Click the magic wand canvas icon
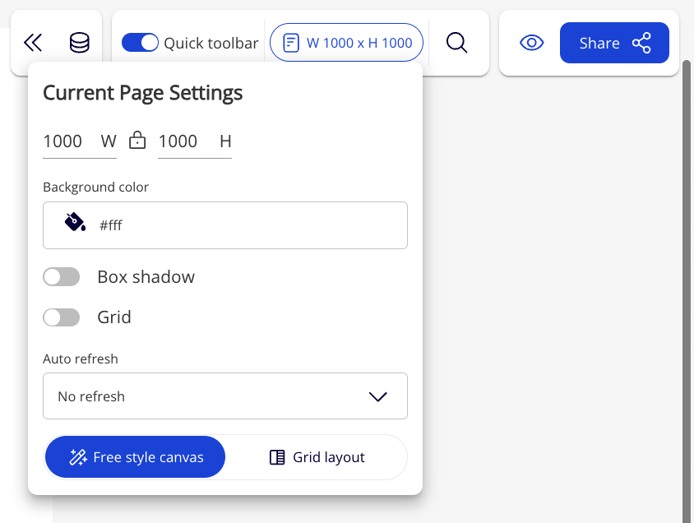The width and height of the screenshot is (694, 523). tap(78, 457)
